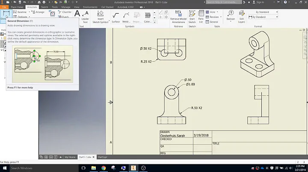Click the Help question mark icon

click(x=285, y=2)
